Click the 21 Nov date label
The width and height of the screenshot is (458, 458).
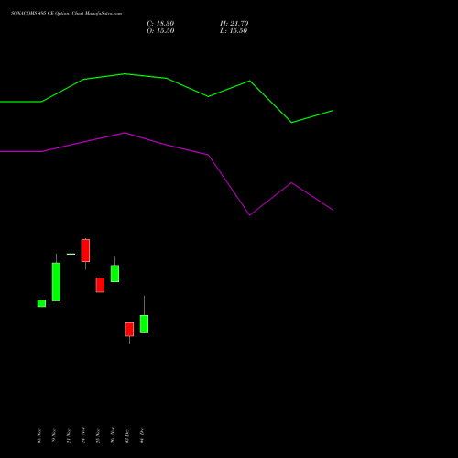click(x=69, y=436)
